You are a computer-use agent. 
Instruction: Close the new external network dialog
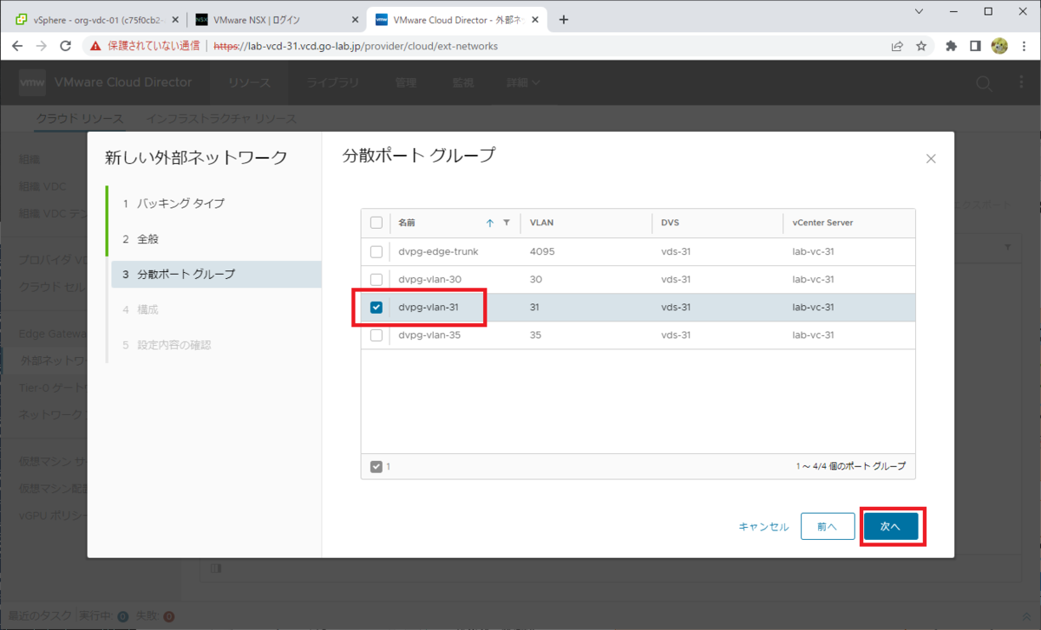[931, 159]
